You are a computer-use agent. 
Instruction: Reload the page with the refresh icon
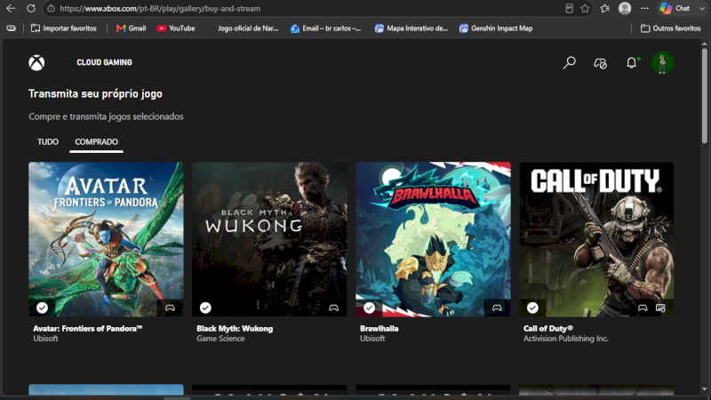tap(31, 8)
